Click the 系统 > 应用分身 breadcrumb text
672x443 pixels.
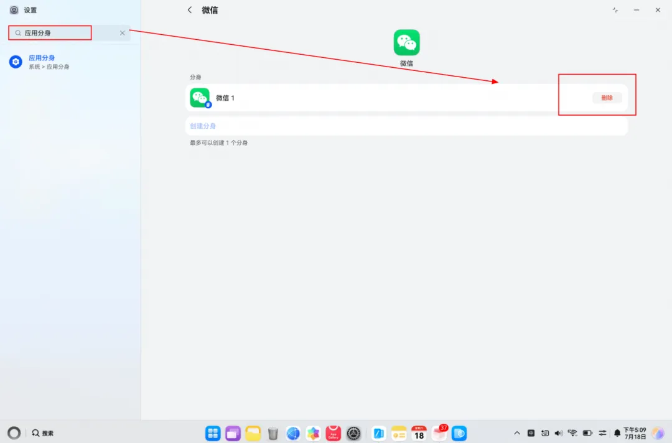[x=49, y=67]
